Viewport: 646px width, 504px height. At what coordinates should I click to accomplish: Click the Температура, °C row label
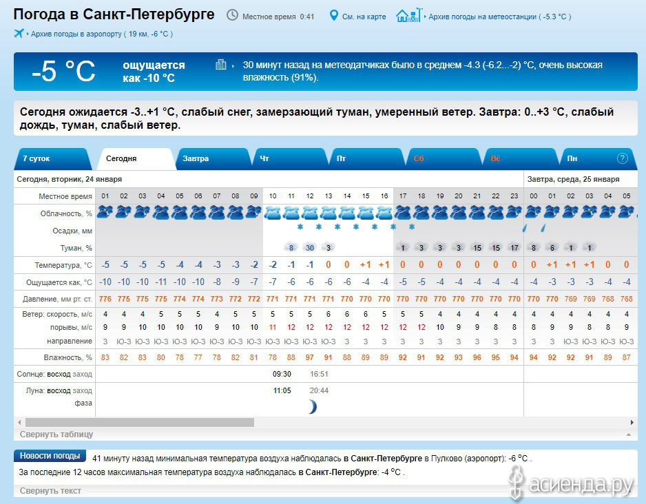tap(63, 265)
